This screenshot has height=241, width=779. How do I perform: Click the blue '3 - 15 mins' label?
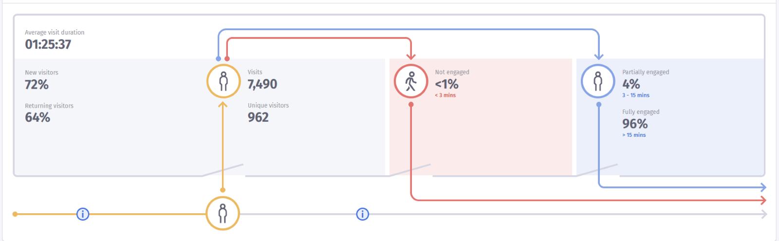636,95
